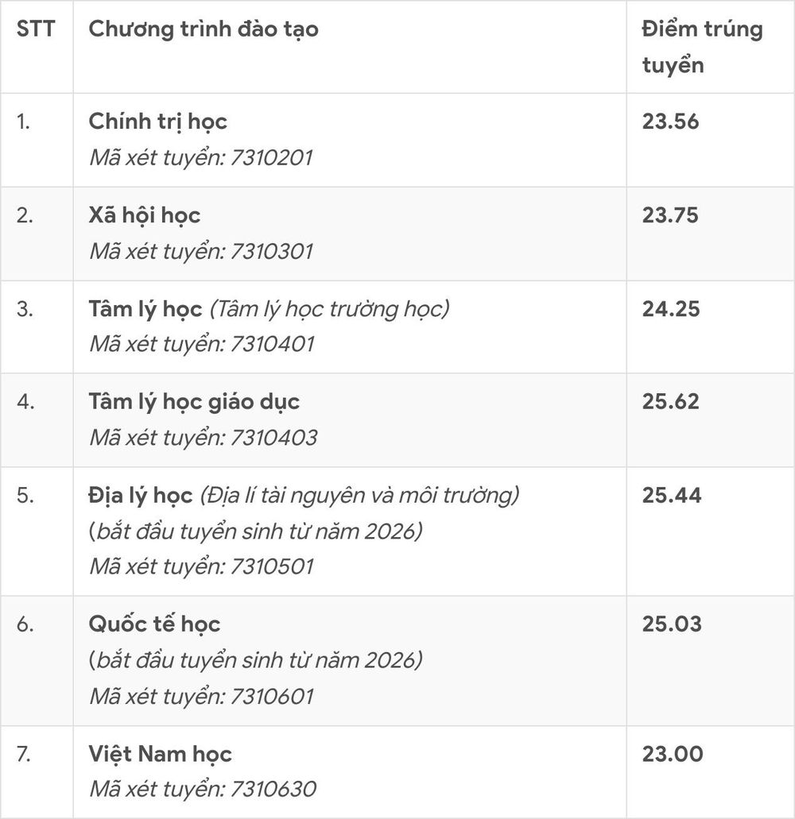This screenshot has height=819, width=795.
Task: Click the Chương trình đào tạo header
Action: pos(204,29)
